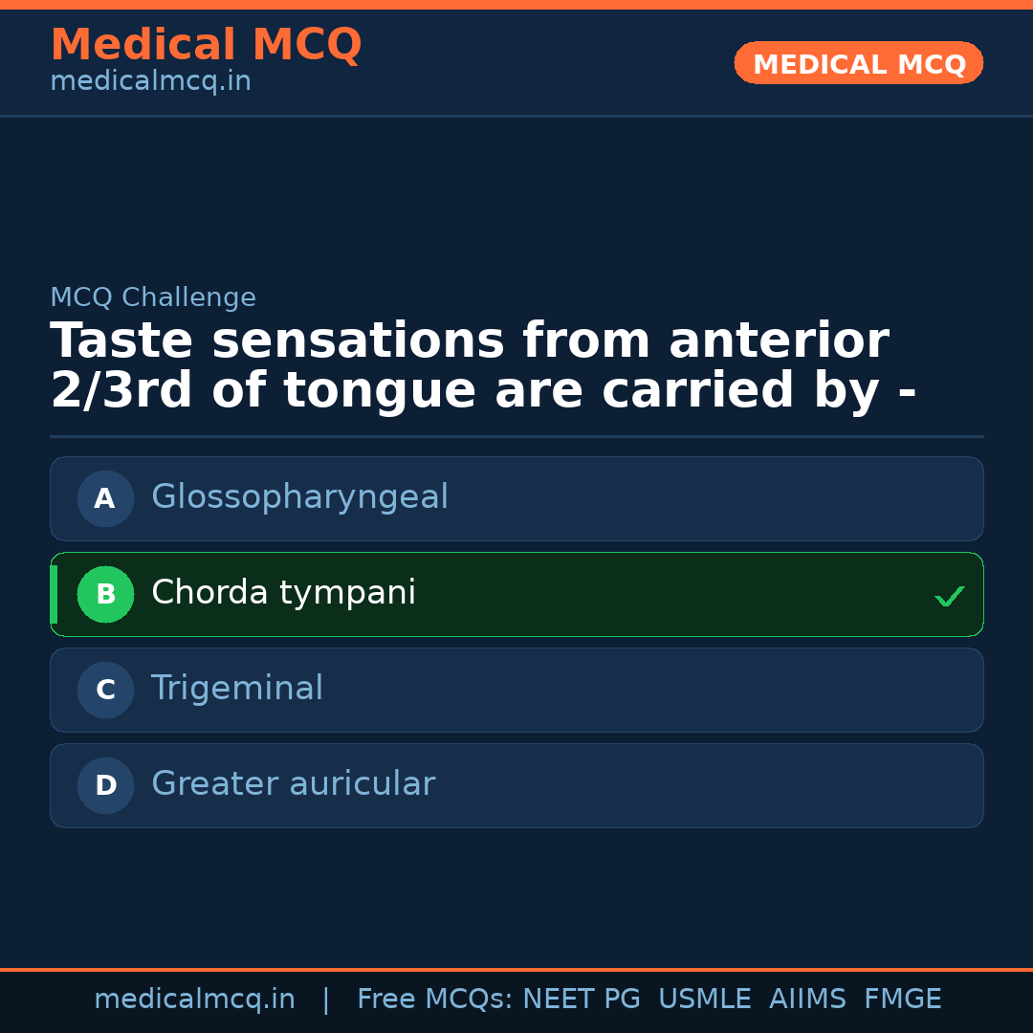Click the letter C option badge
The image size is (1033, 1033).
coord(105,690)
